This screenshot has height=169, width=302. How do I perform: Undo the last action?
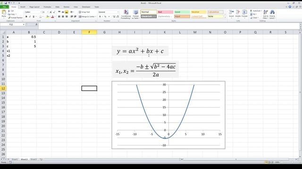click(x=9, y=3)
